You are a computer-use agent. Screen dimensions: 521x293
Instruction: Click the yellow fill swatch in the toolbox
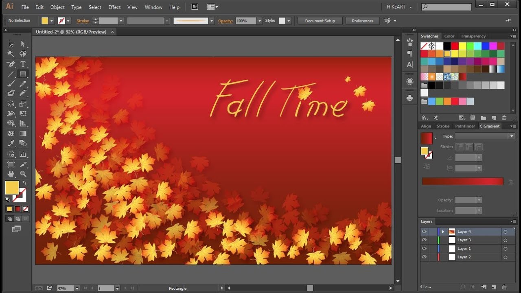[12, 188]
